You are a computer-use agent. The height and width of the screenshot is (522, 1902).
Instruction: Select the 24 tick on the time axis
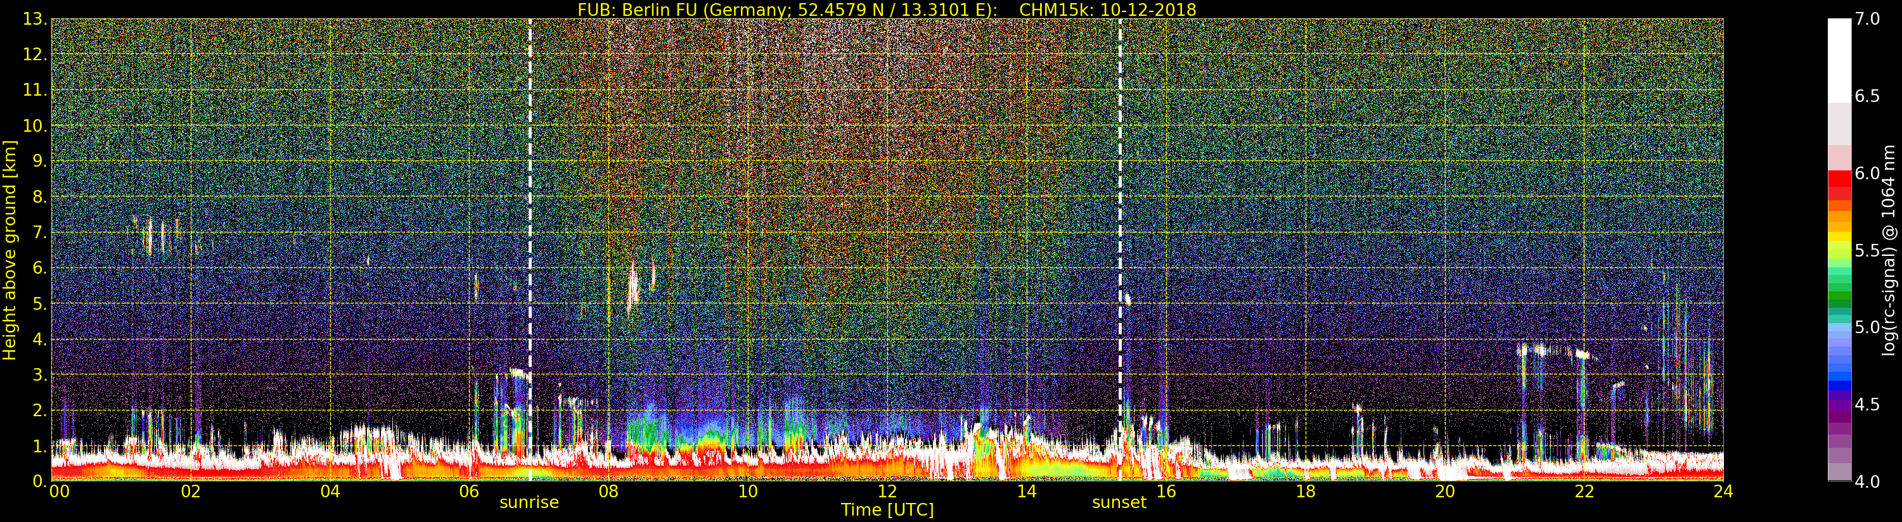tap(1723, 492)
